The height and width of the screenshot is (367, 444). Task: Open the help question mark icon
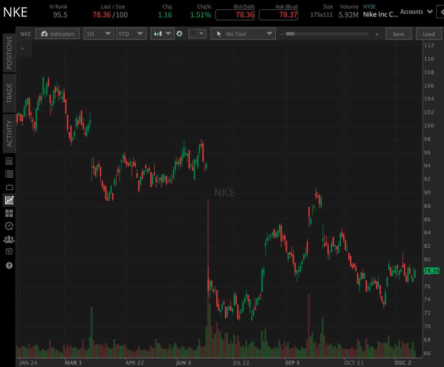pyautogui.click(x=9, y=265)
